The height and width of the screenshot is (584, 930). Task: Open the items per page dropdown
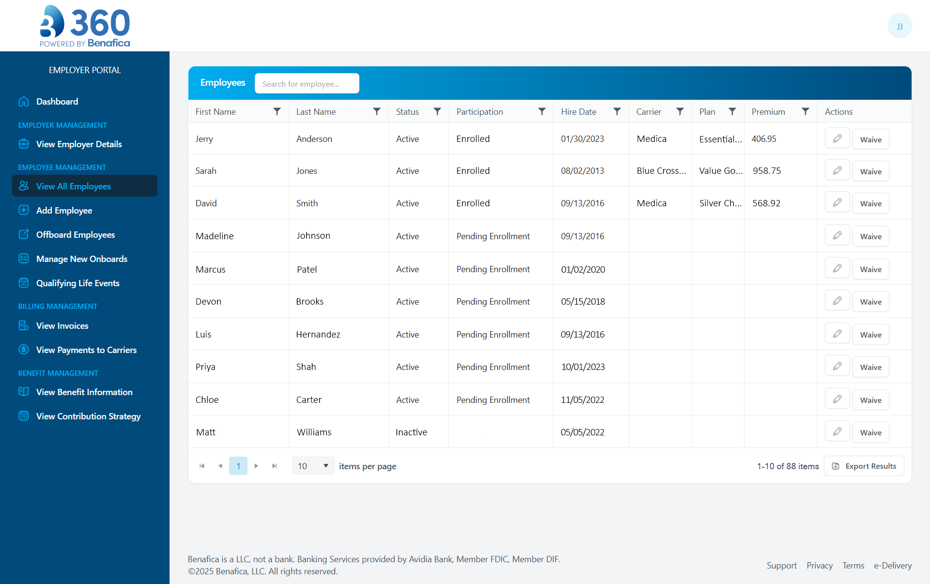click(312, 466)
